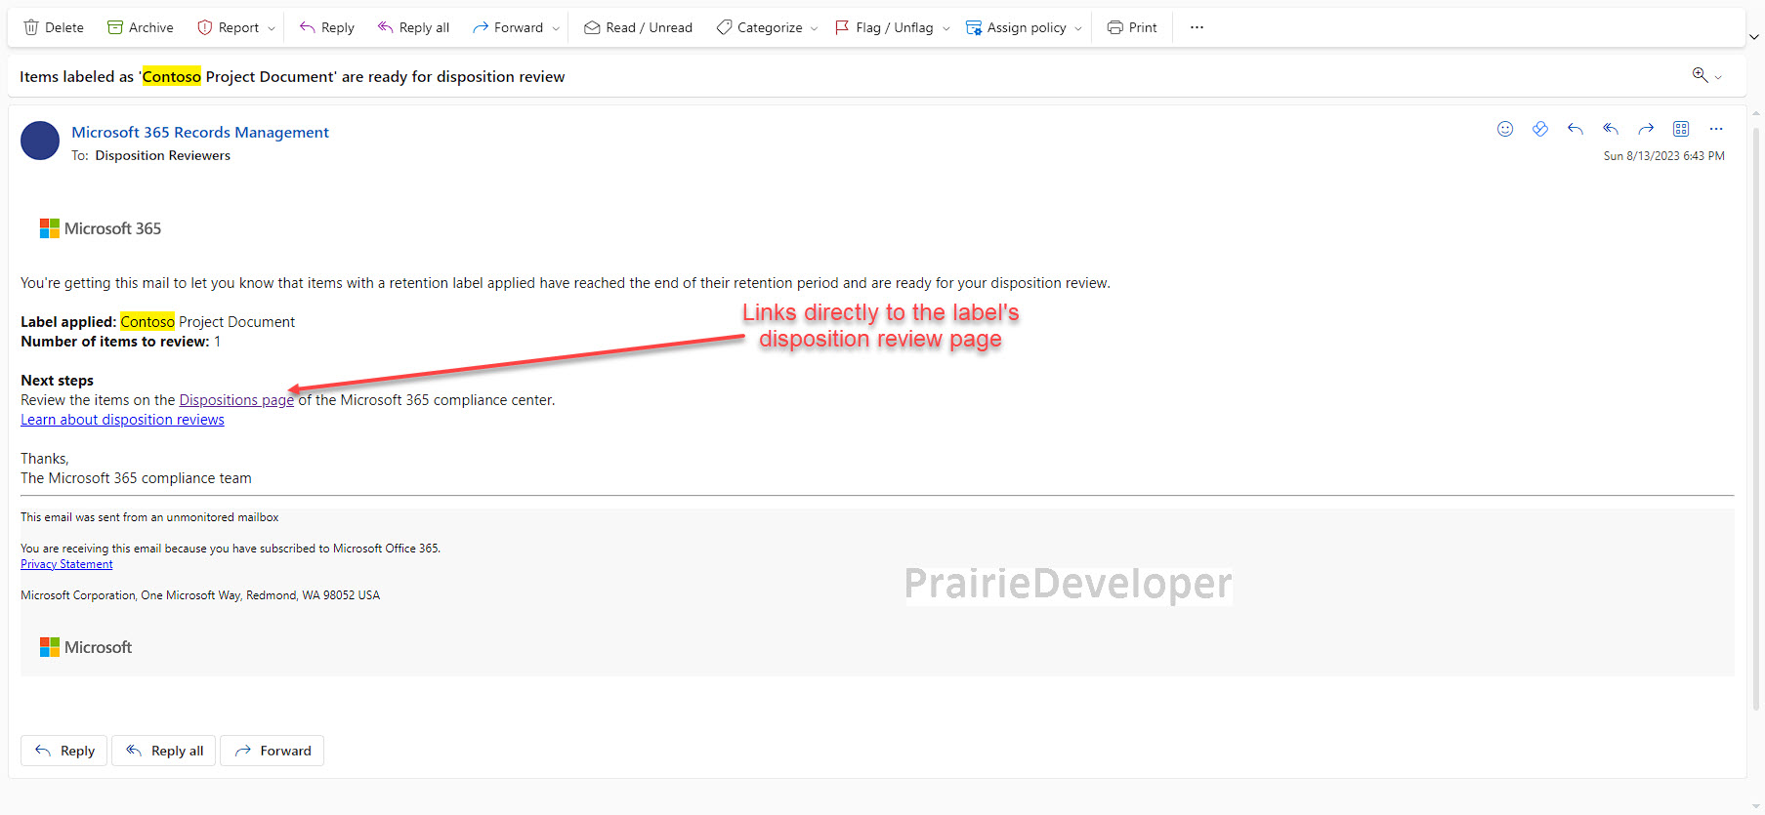Click Forward in the top toolbar
Viewport: 1765px width, 815px height.
point(508,27)
